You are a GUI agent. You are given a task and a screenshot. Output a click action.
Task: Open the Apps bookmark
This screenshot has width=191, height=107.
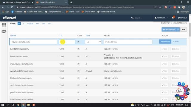(x=6, y=12)
